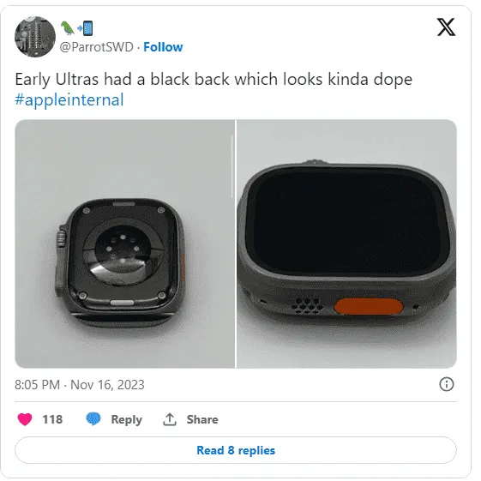
Task: Open the ParrotSWD profile avatar
Action: 35,37
